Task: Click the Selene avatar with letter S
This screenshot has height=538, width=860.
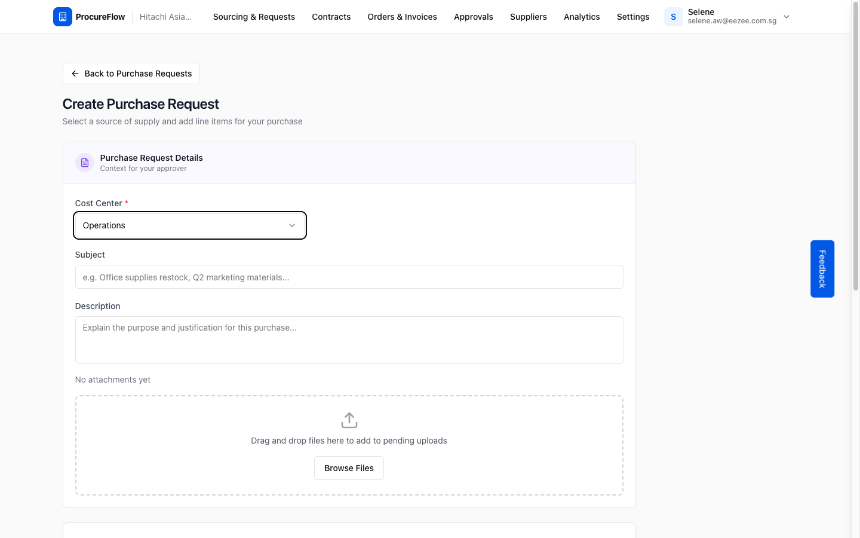Action: (673, 17)
